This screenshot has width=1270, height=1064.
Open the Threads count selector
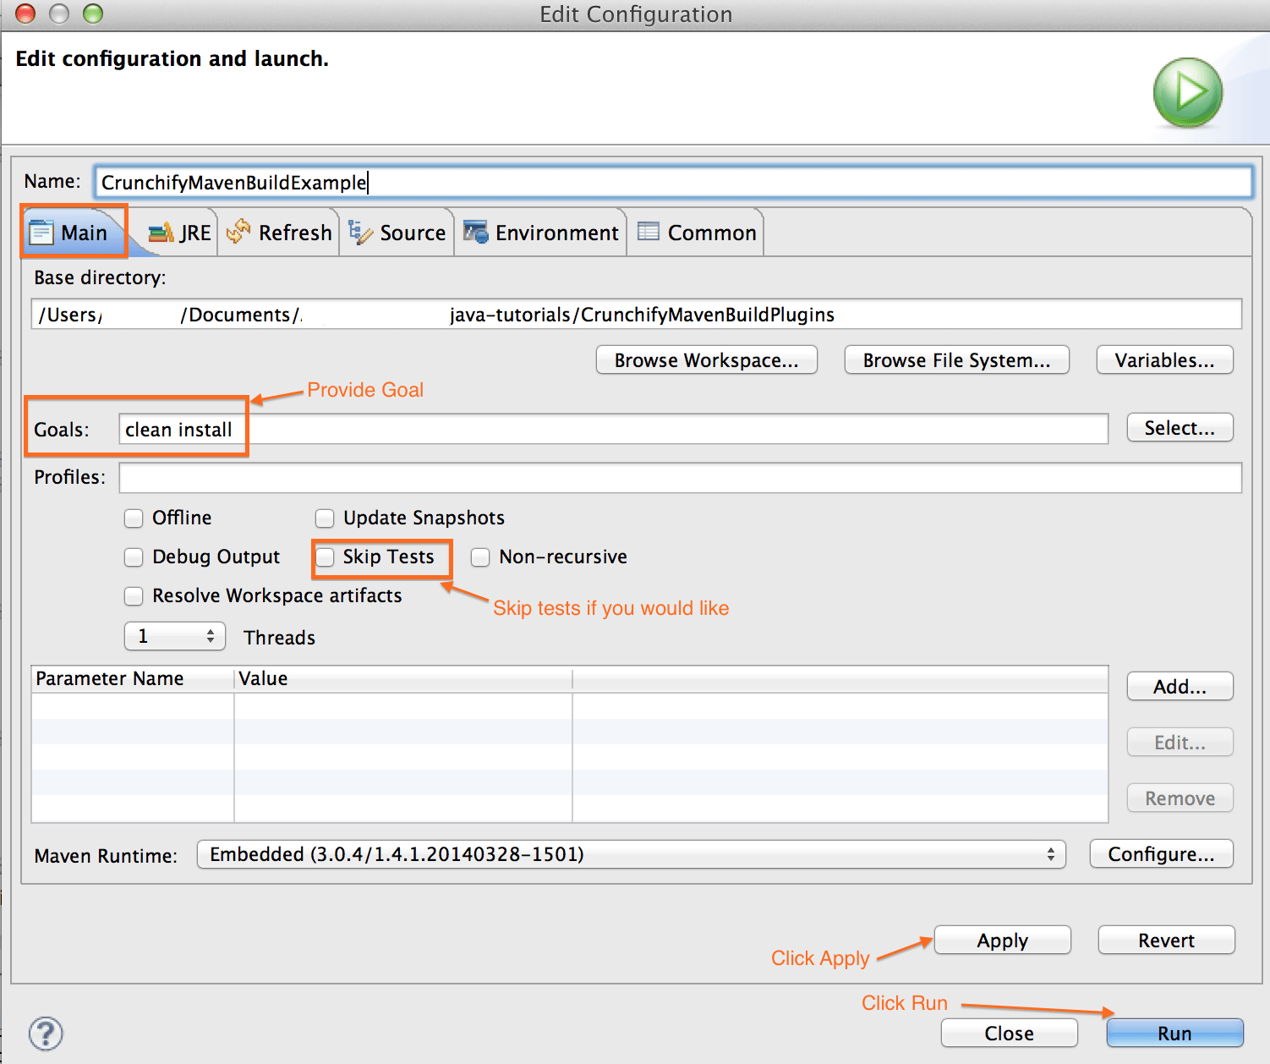click(x=175, y=636)
